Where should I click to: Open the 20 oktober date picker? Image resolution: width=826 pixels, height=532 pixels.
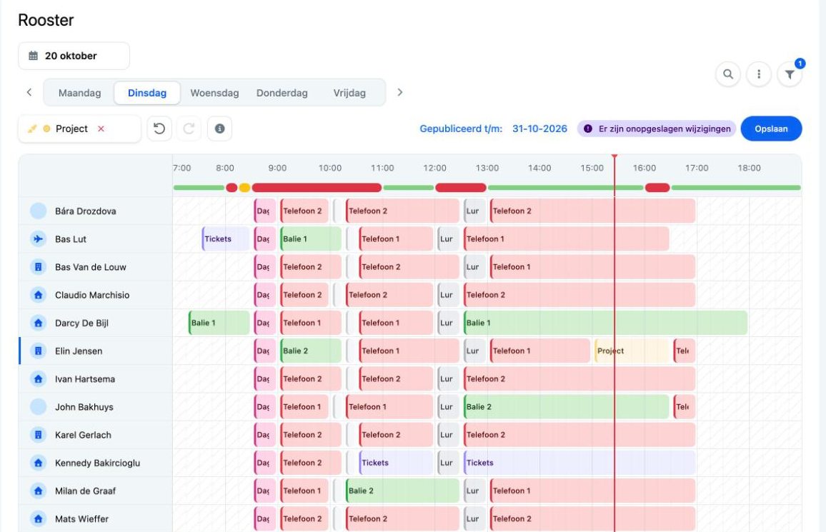pyautogui.click(x=74, y=56)
